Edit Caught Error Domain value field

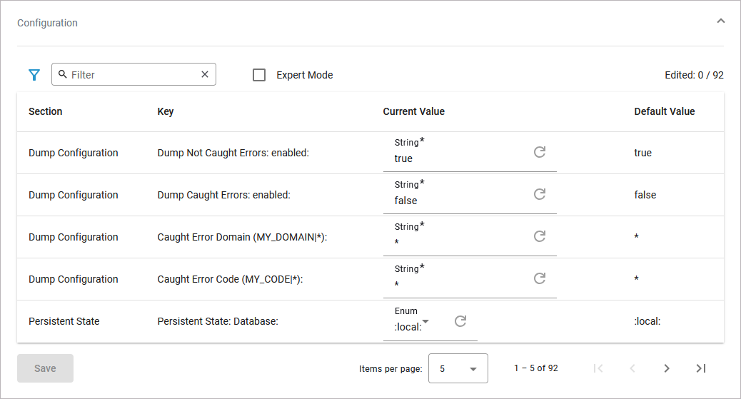[457, 243]
